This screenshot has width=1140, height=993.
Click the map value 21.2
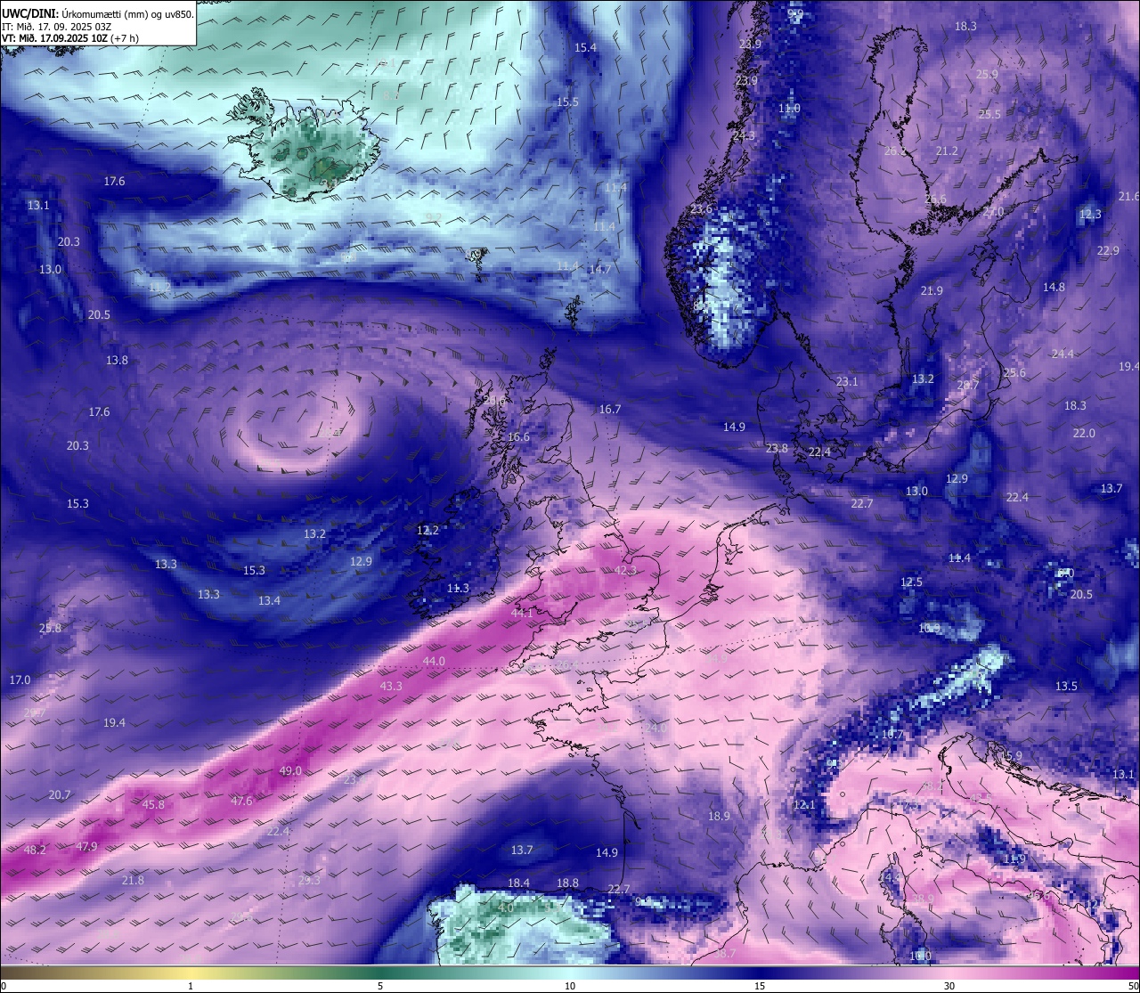[x=947, y=151]
